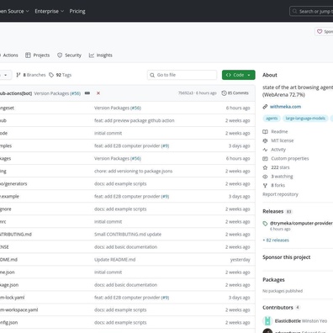Click ElasticBottle's avatar thumbnail
This screenshot has width=333, height=333.
(x=267, y=320)
